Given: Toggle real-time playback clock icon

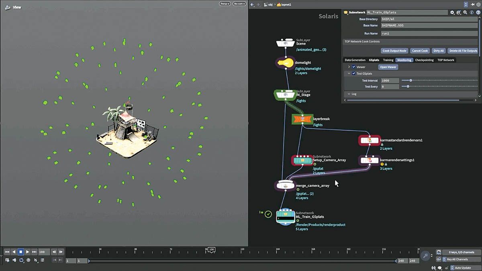Looking at the screenshot, I should [29, 260].
